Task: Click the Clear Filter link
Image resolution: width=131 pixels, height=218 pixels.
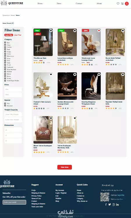Action: (18, 35)
